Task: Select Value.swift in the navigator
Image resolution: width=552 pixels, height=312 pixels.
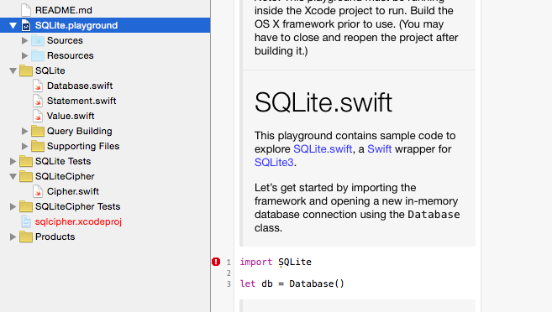Action: coord(71,116)
